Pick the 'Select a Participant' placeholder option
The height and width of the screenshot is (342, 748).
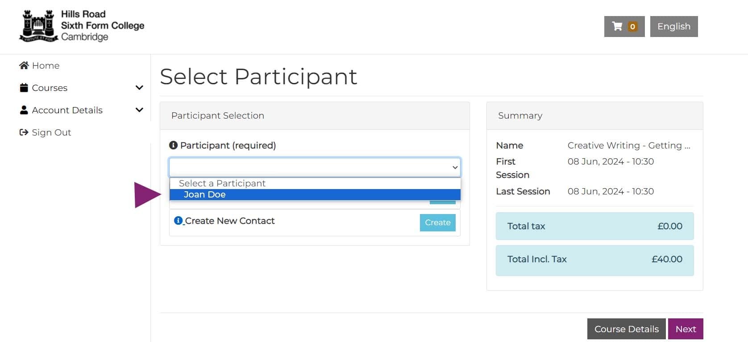tap(315, 183)
